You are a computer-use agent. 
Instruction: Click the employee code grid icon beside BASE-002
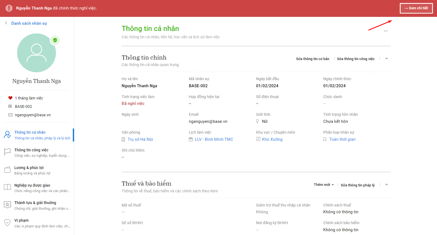point(10,106)
